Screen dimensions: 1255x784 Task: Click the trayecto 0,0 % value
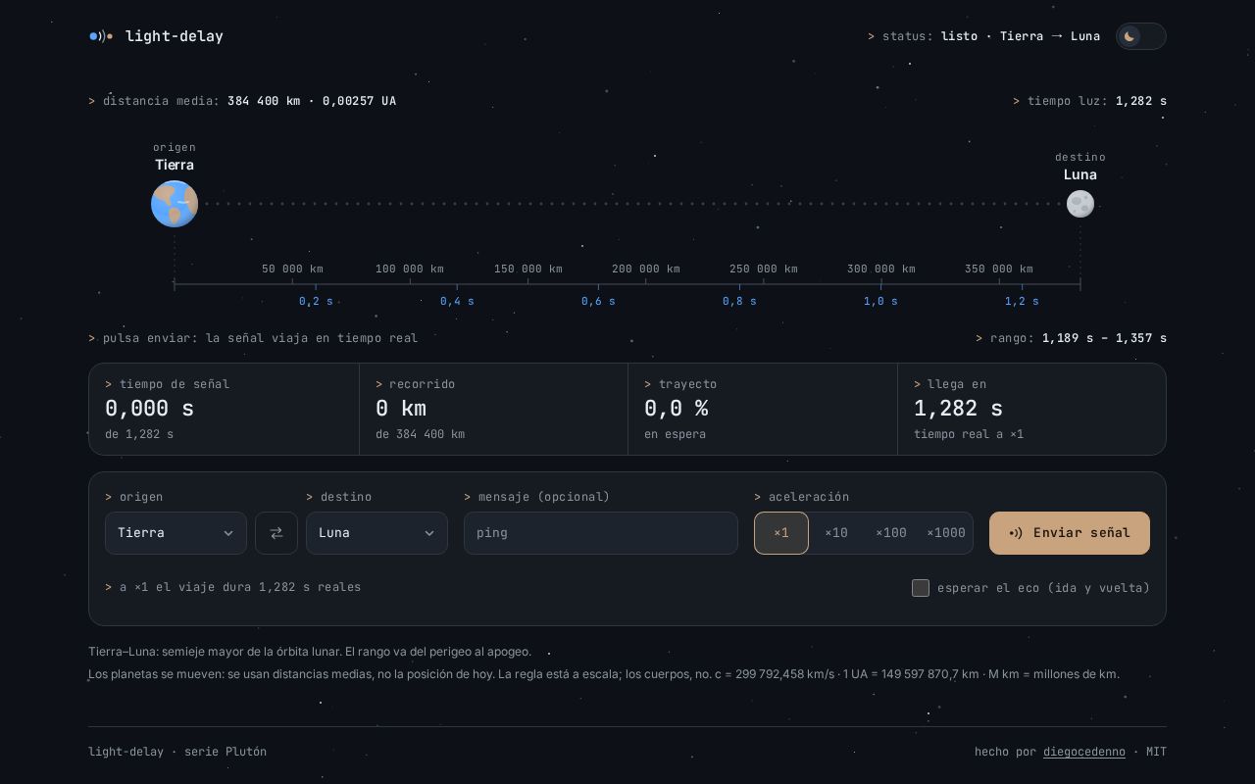pyautogui.click(x=677, y=409)
